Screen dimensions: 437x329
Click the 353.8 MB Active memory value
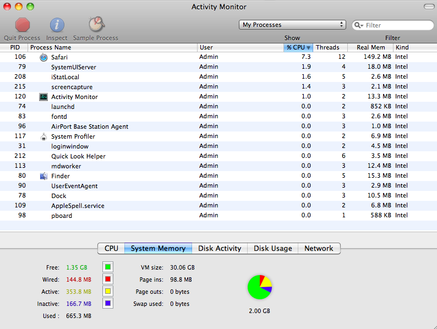pyautogui.click(x=79, y=292)
